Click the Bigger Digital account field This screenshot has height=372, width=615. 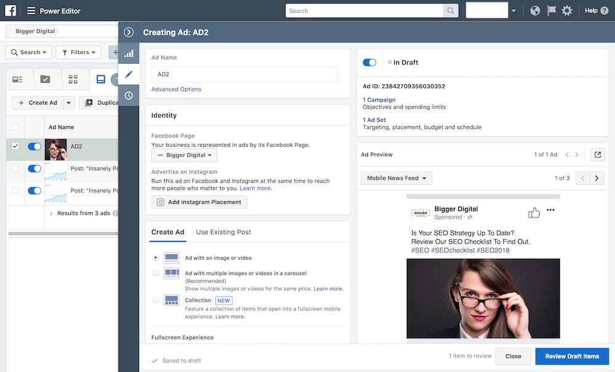tap(62, 31)
